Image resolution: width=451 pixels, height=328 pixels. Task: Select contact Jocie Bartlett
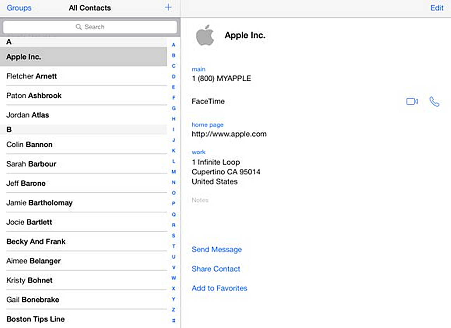tap(84, 222)
